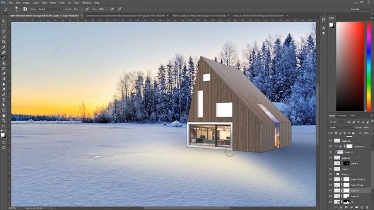
Task: Click the Layer 37 mask thumbnail
Action: click(346, 191)
